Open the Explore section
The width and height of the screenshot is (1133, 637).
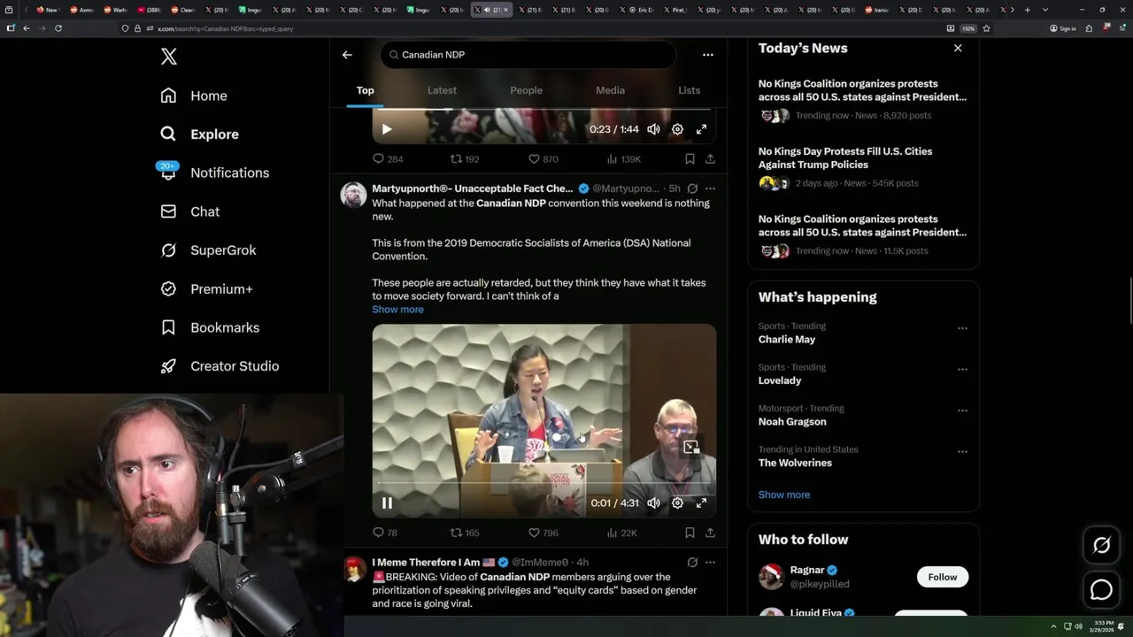[199, 134]
